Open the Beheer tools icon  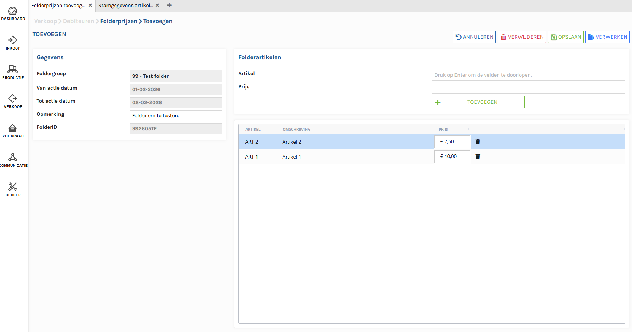13,189
